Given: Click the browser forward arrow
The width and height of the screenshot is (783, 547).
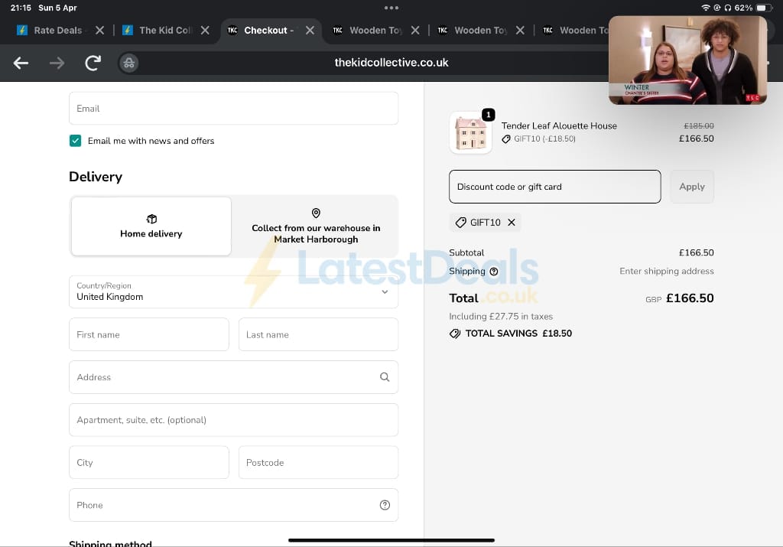Looking at the screenshot, I should (57, 63).
